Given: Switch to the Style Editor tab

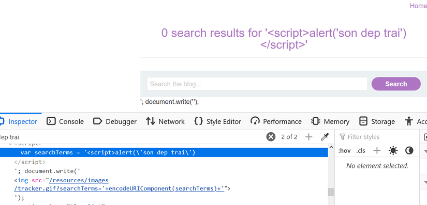Looking at the screenshot, I should pyautogui.click(x=217, y=121).
